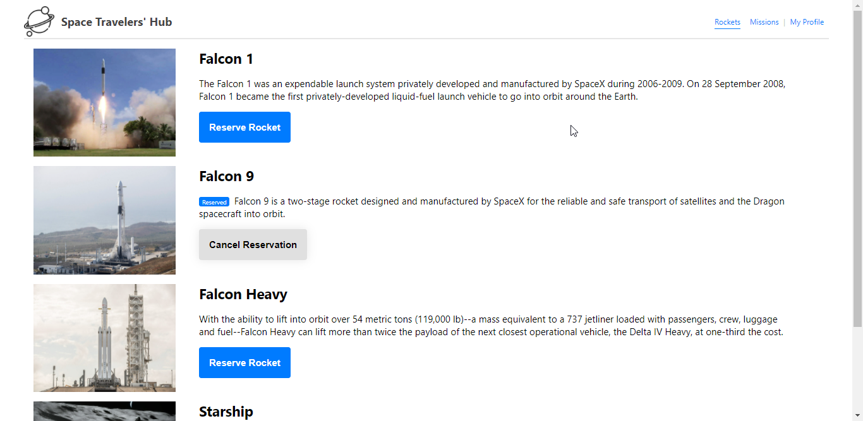Viewport: 863px width, 421px height.
Task: Reserve the Falcon Heavy rocket
Action: click(x=244, y=363)
